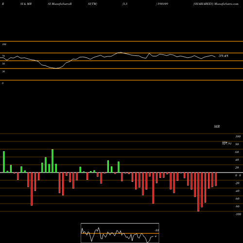Open the mini overview chart thumbnail
Viewport: 243px width, 243px height.
click(120, 233)
